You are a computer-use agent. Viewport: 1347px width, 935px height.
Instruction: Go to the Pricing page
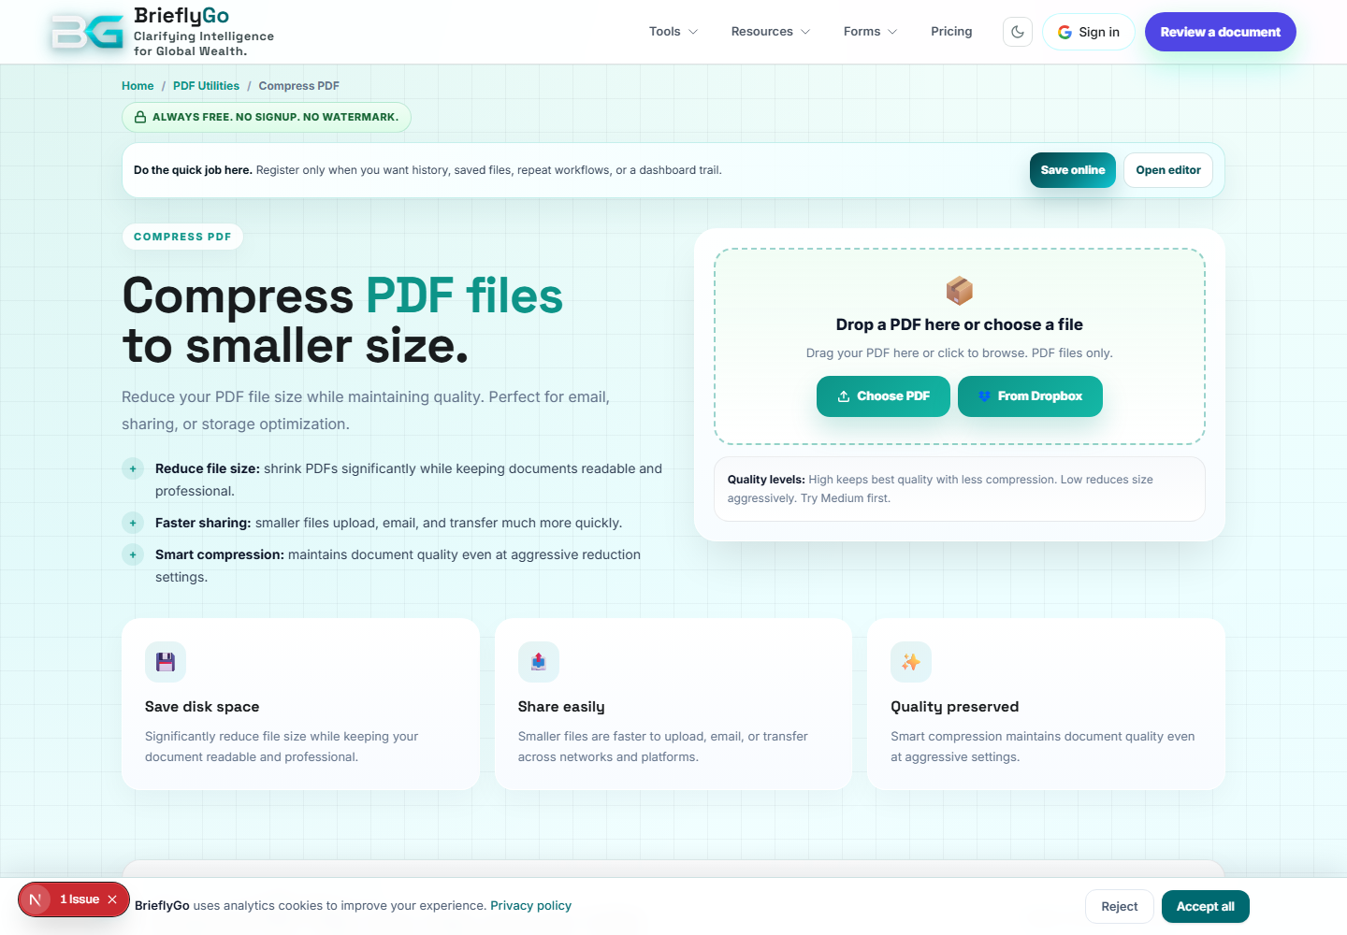pyautogui.click(x=951, y=32)
